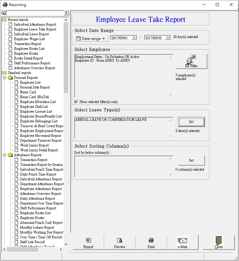Click Set for leave types
The image size is (239, 261).
pos(191,122)
